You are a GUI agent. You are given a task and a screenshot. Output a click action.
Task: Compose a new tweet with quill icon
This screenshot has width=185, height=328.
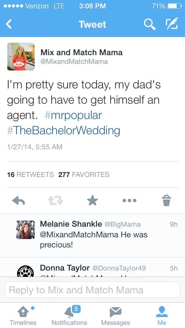(172, 24)
